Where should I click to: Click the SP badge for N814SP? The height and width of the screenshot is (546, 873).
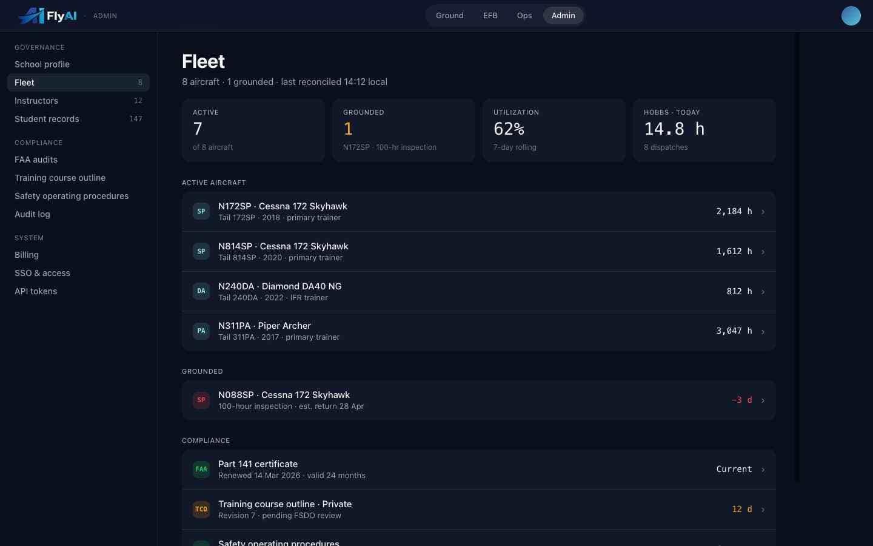[x=201, y=251]
